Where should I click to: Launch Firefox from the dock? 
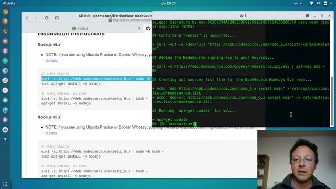coord(5,22)
